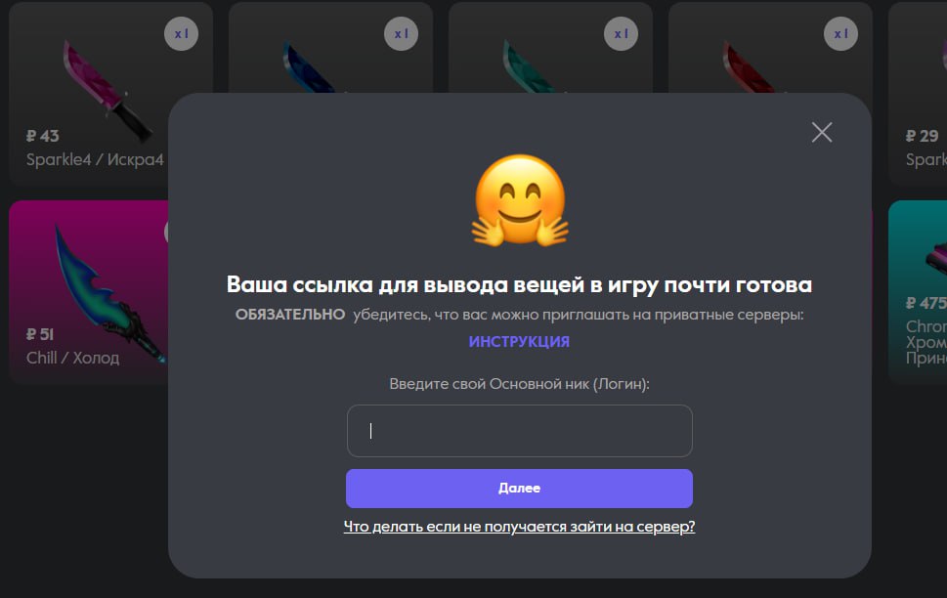
Task: Click the x1 badge on the teal knife card
Action: click(621, 34)
